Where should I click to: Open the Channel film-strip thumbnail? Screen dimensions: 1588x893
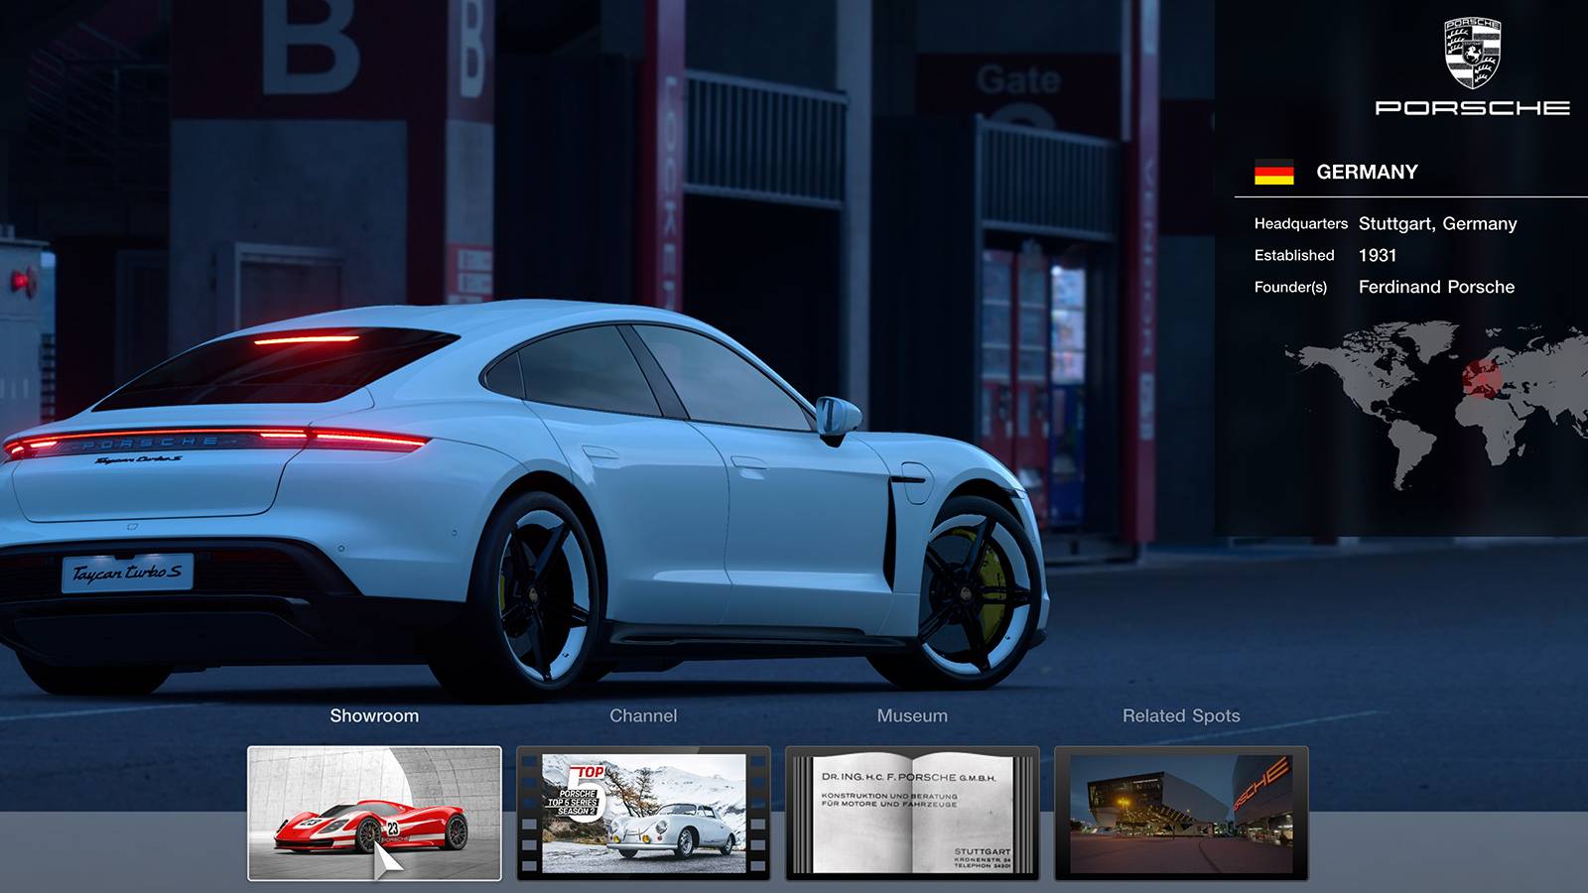pos(643,814)
